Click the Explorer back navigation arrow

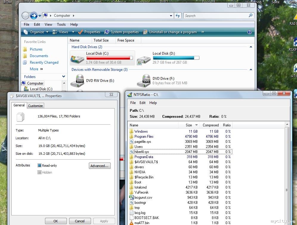click(x=26, y=16)
